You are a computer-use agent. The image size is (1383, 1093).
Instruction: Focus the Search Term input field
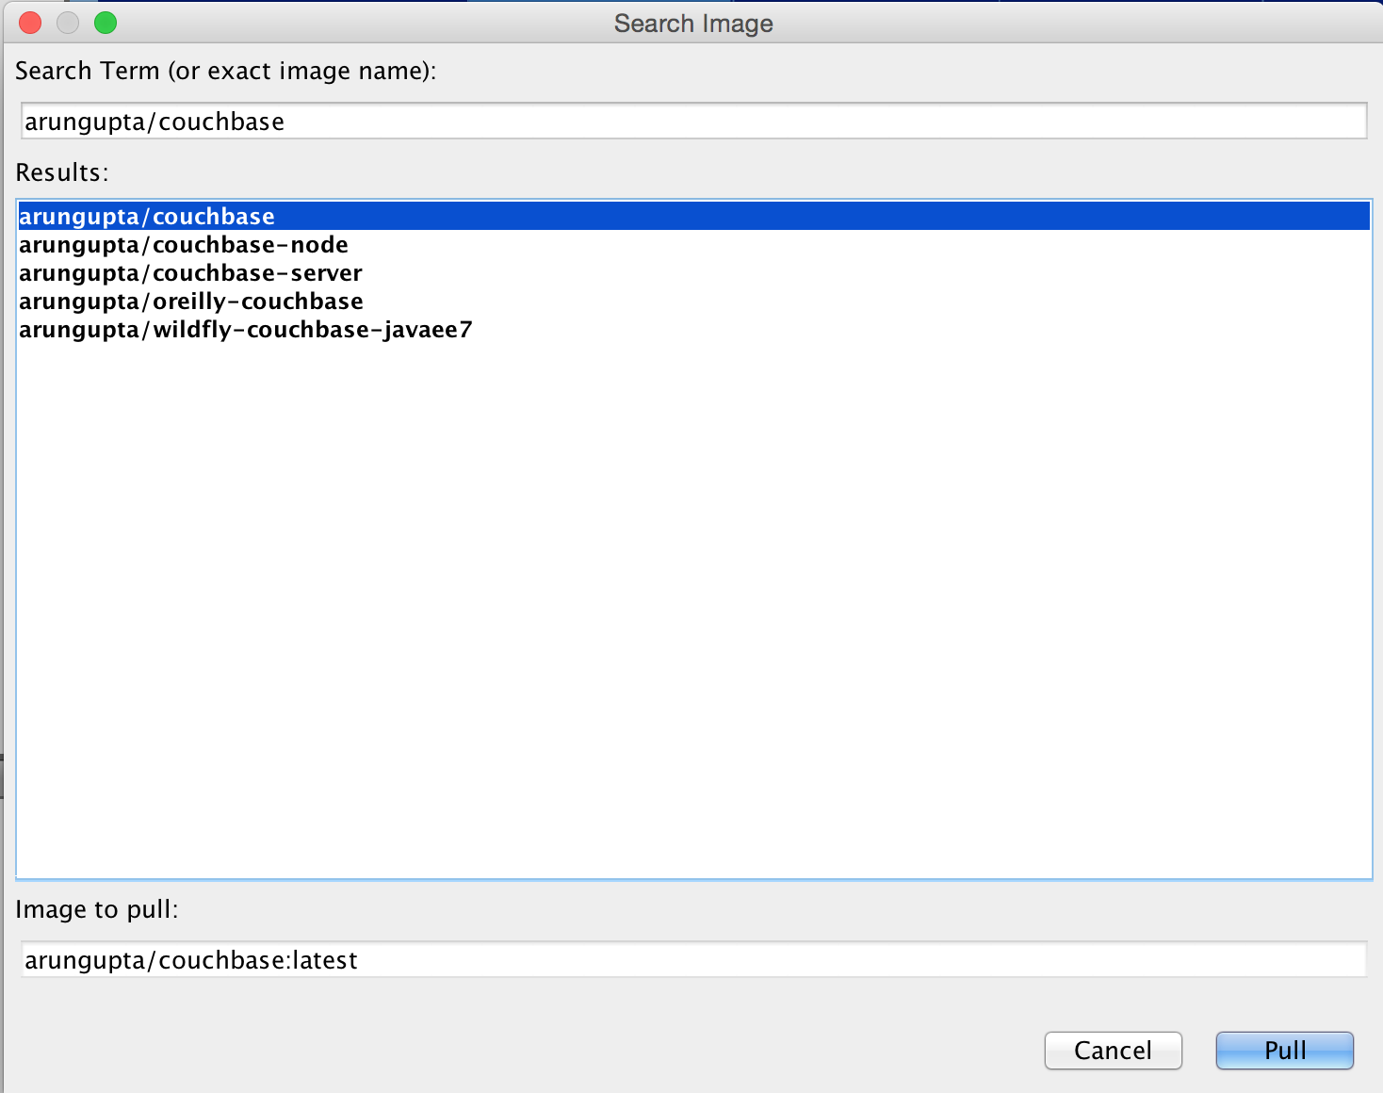693,122
